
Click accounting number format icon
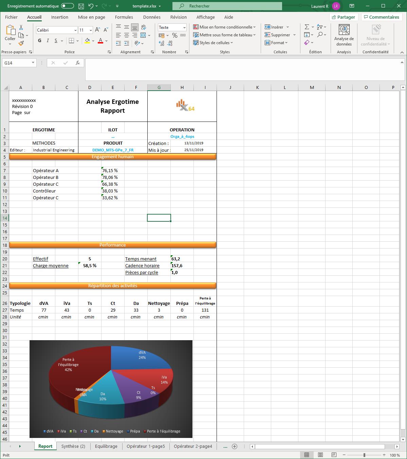click(162, 35)
